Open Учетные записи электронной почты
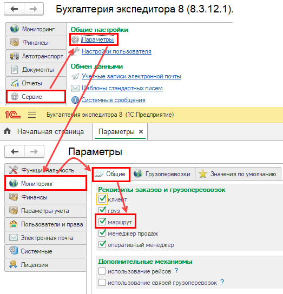The image size is (283, 294). click(x=131, y=76)
